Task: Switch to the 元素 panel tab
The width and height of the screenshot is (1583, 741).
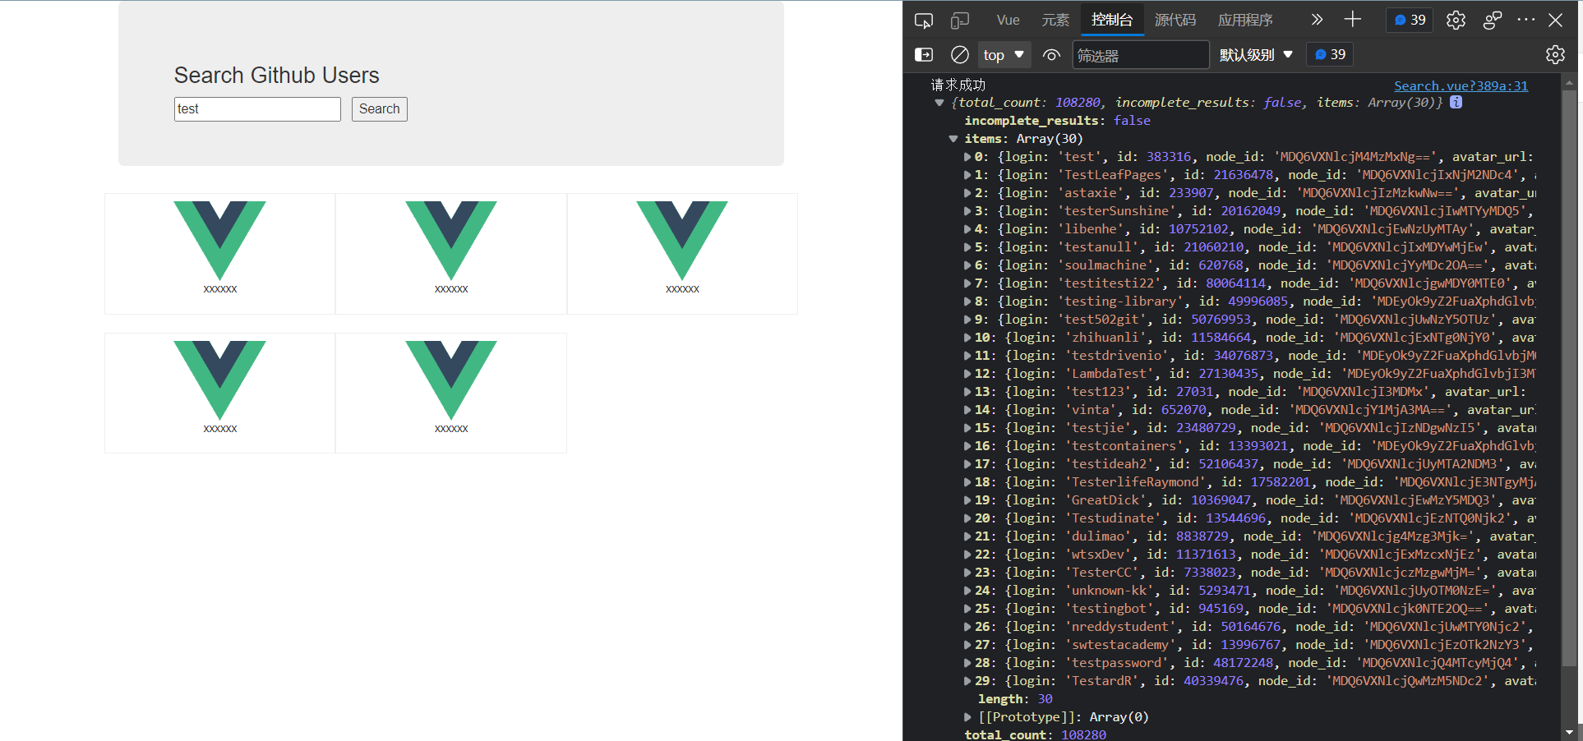Action: click(x=1055, y=20)
